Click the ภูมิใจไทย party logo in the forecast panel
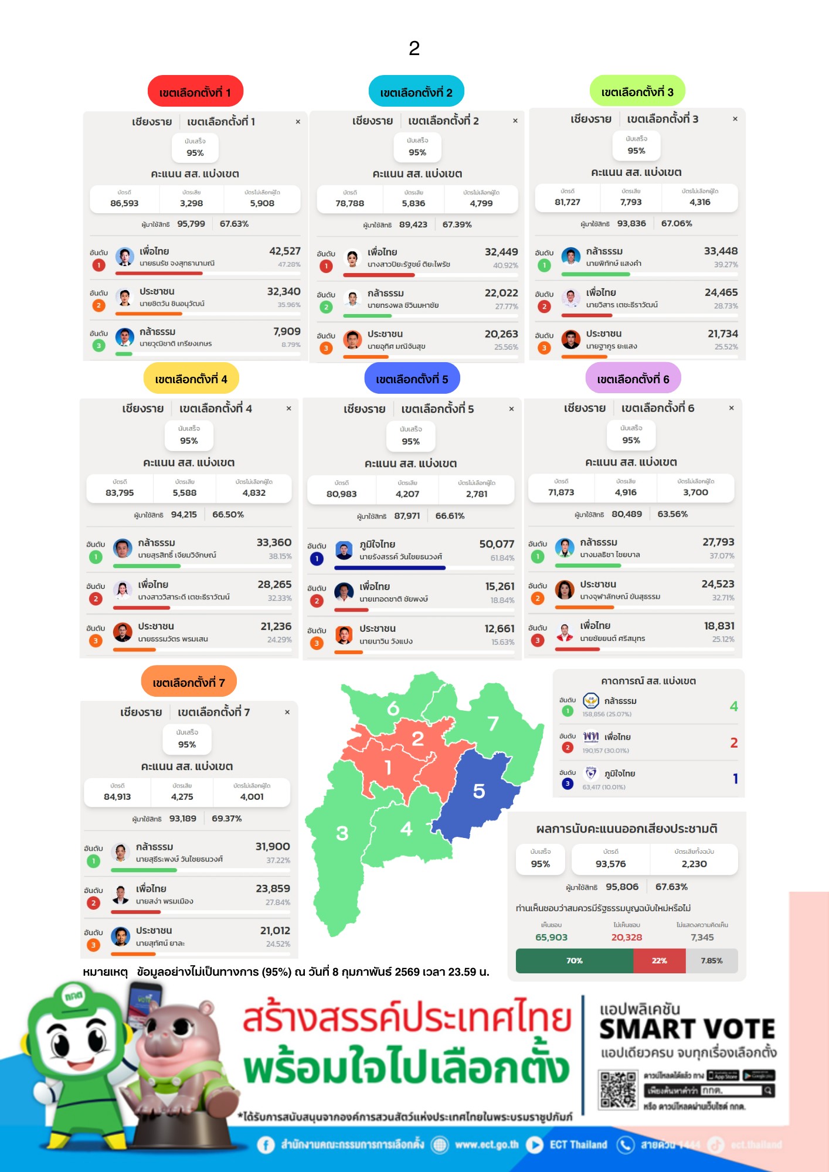The height and width of the screenshot is (1172, 829). point(591,774)
